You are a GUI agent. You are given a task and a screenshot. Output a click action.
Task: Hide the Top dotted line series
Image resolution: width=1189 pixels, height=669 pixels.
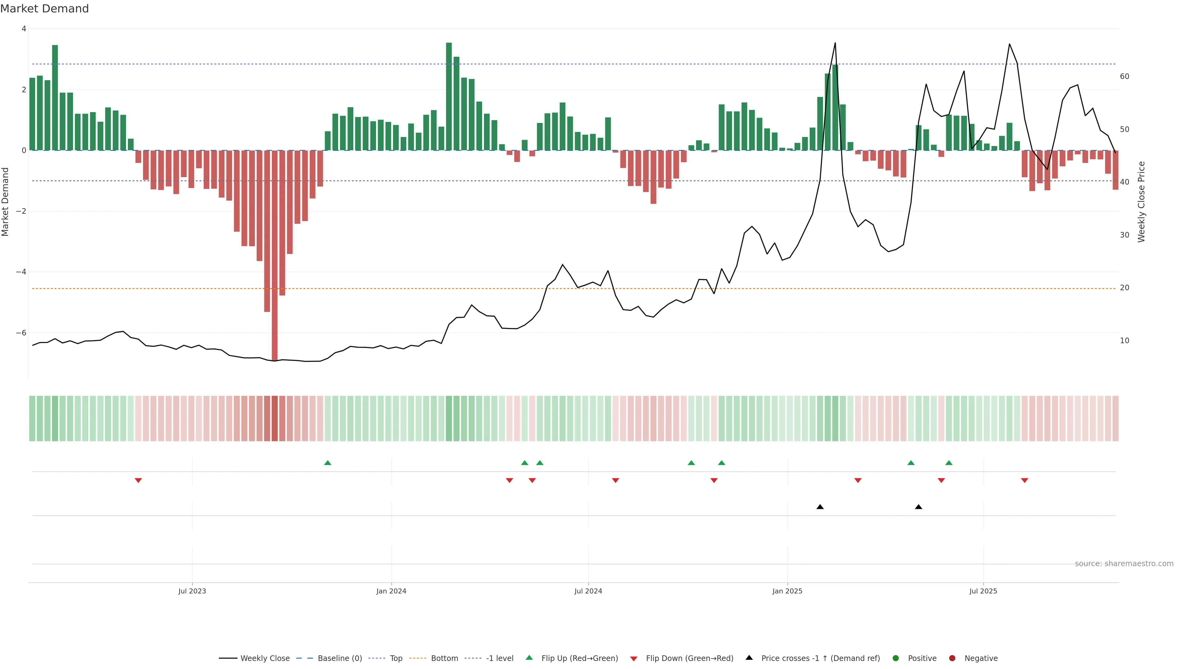[396, 658]
